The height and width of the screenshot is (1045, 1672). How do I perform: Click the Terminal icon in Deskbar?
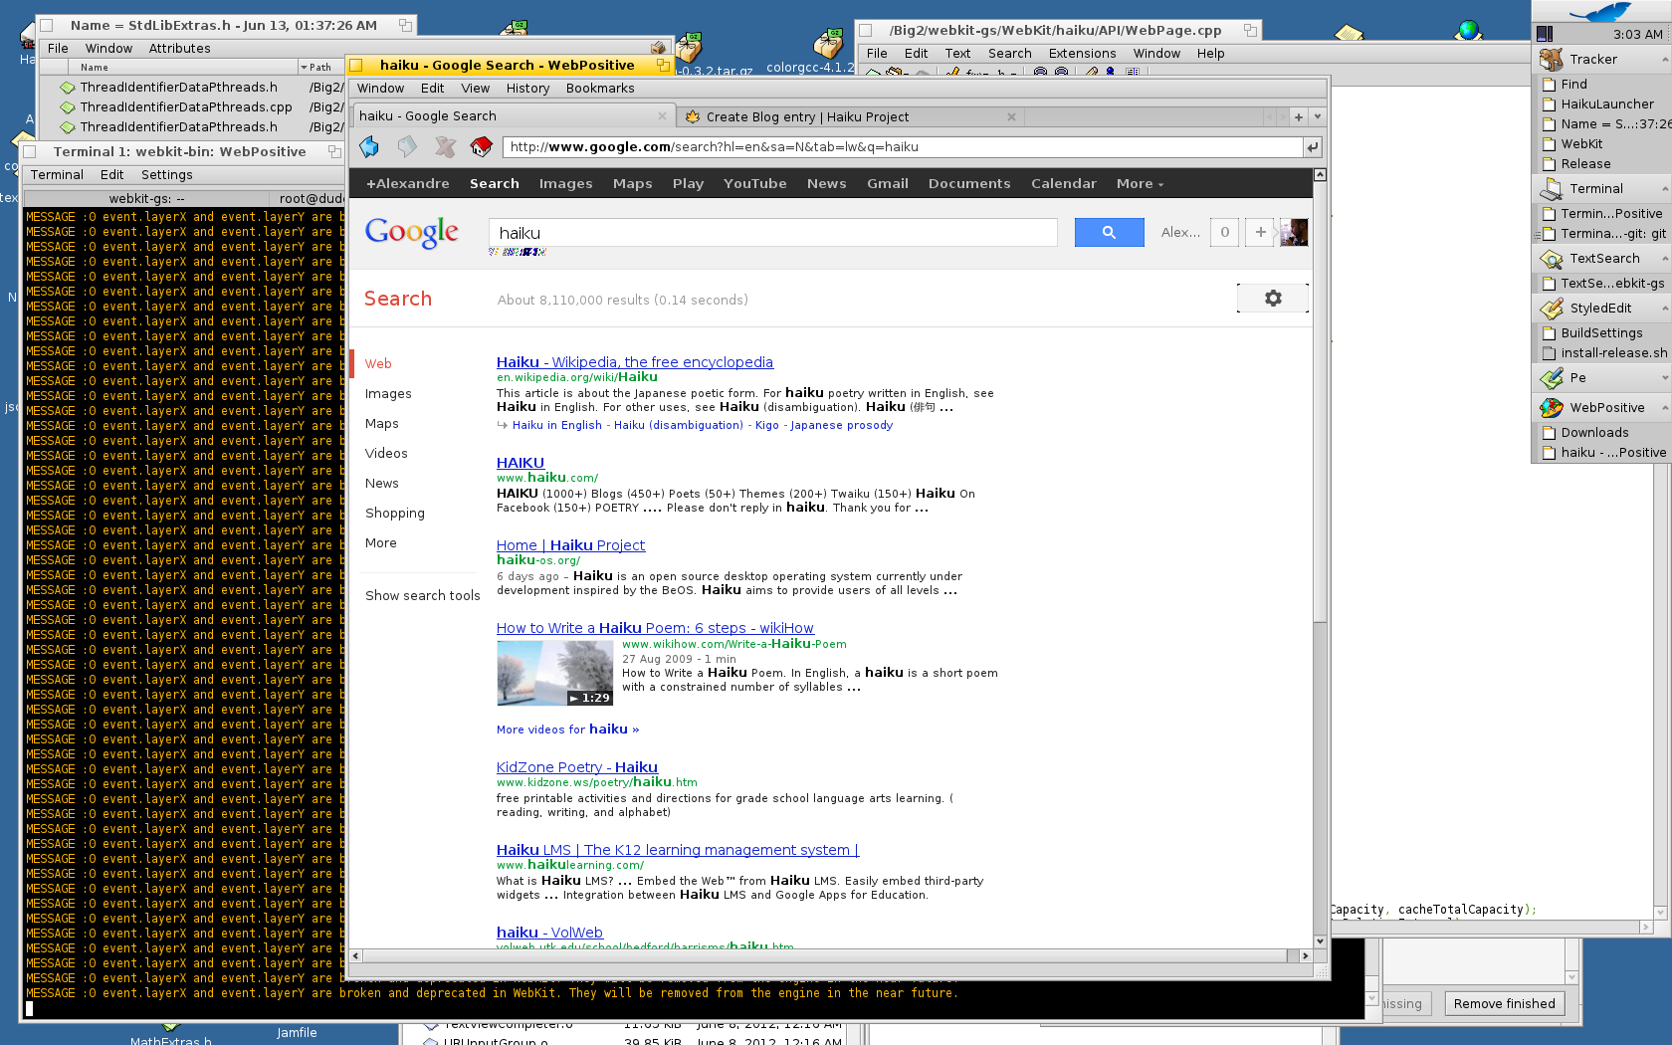(1551, 189)
